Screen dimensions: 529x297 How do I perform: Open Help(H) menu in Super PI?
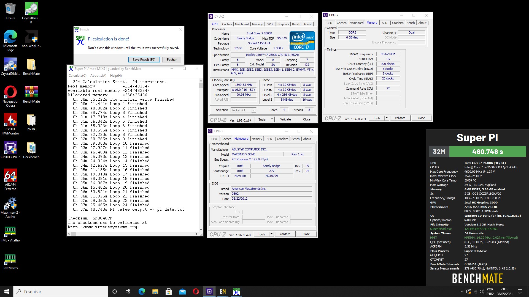[x=116, y=76]
